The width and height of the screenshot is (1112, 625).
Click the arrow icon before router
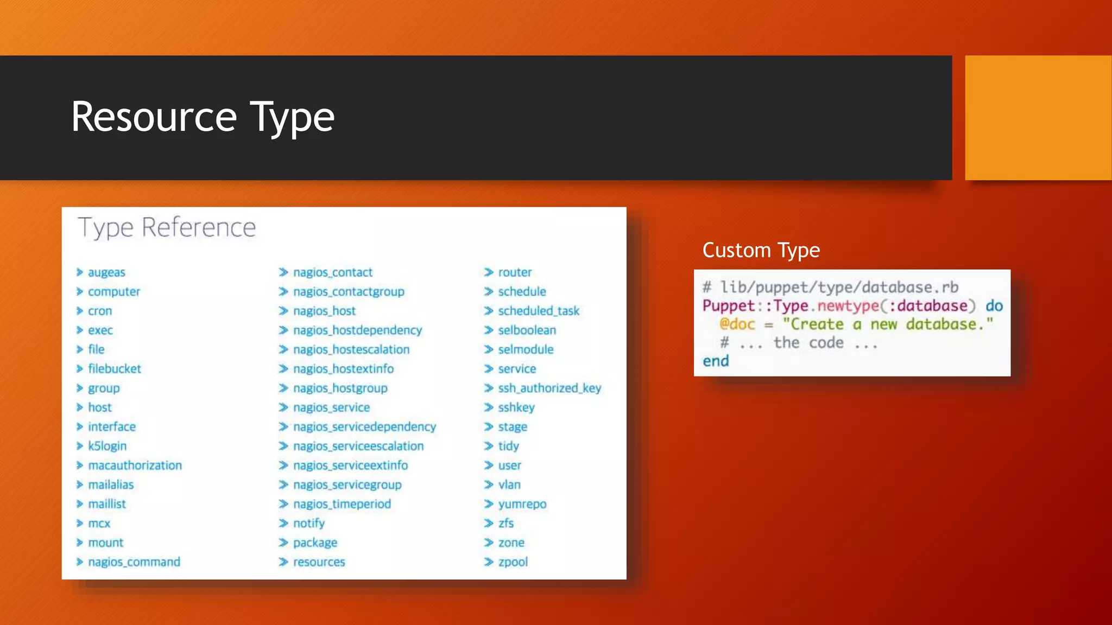tap(489, 272)
